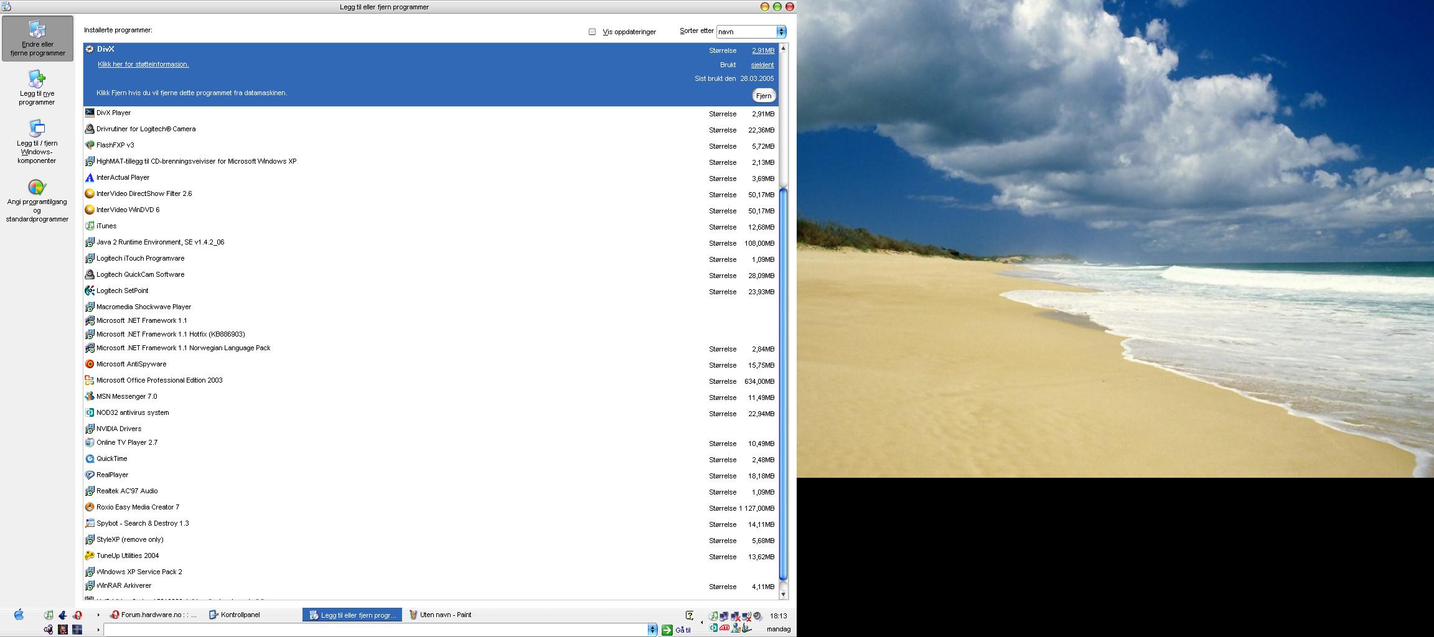Click the system tray clock 18:13

point(778,616)
